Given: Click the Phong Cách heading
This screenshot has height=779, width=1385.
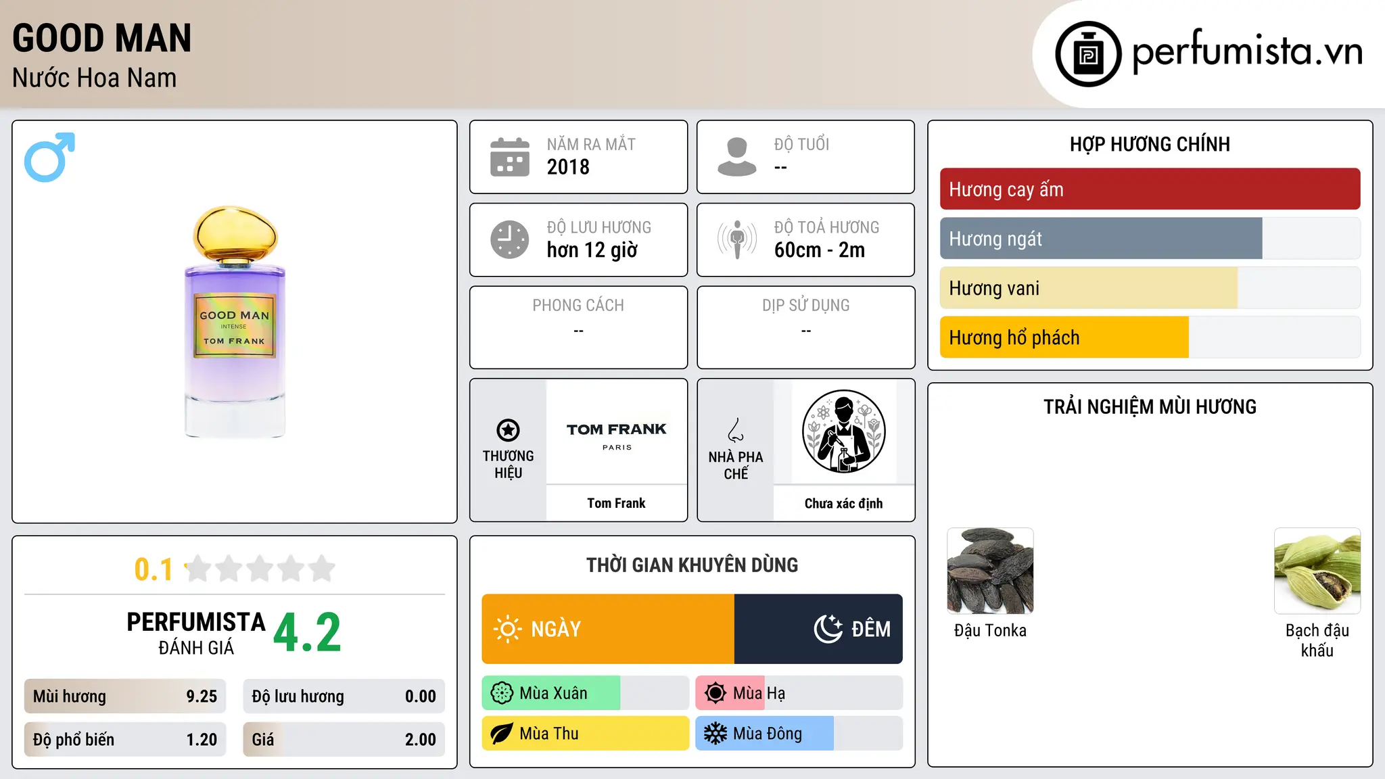Looking at the screenshot, I should (578, 306).
